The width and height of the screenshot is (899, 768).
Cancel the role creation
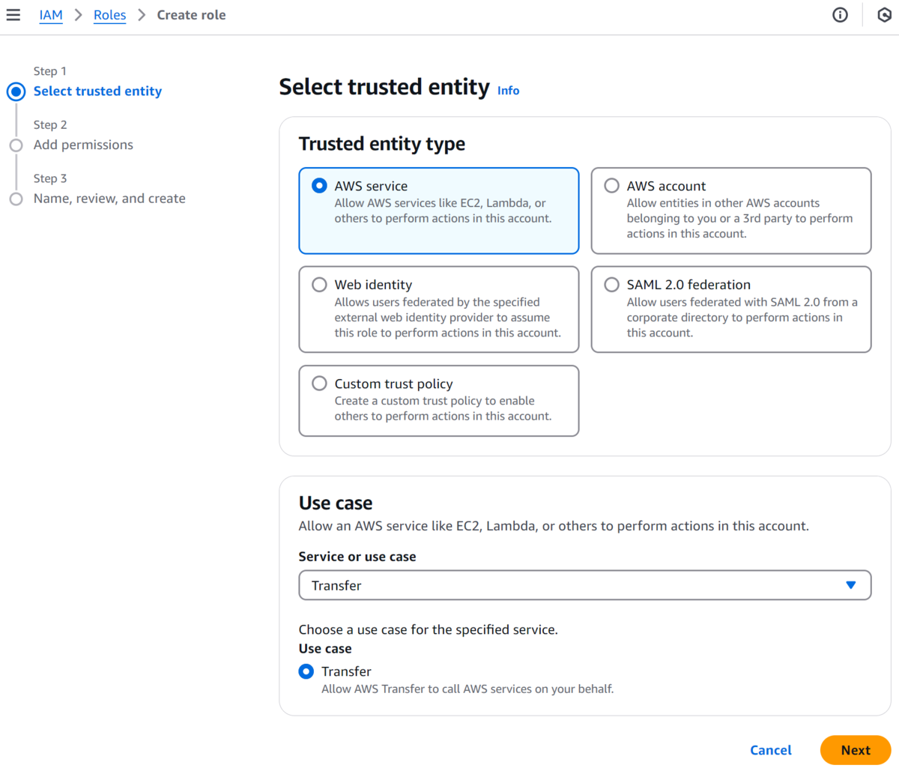click(771, 750)
